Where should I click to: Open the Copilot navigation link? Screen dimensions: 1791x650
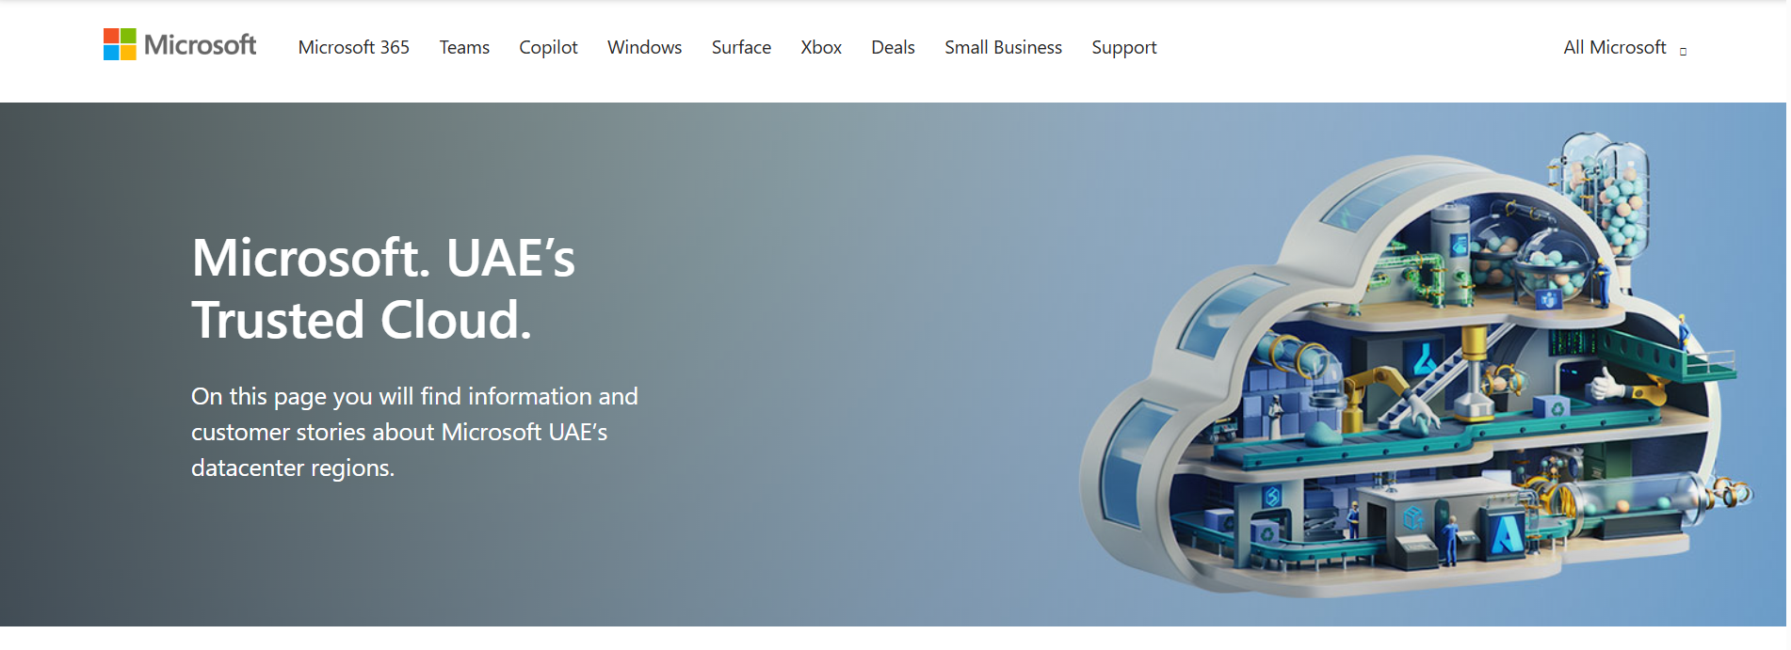(548, 47)
